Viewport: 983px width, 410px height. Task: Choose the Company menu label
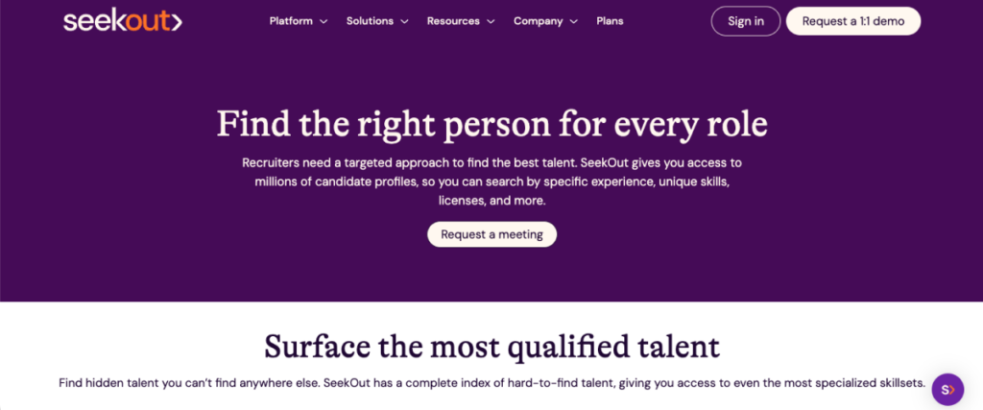(x=539, y=21)
